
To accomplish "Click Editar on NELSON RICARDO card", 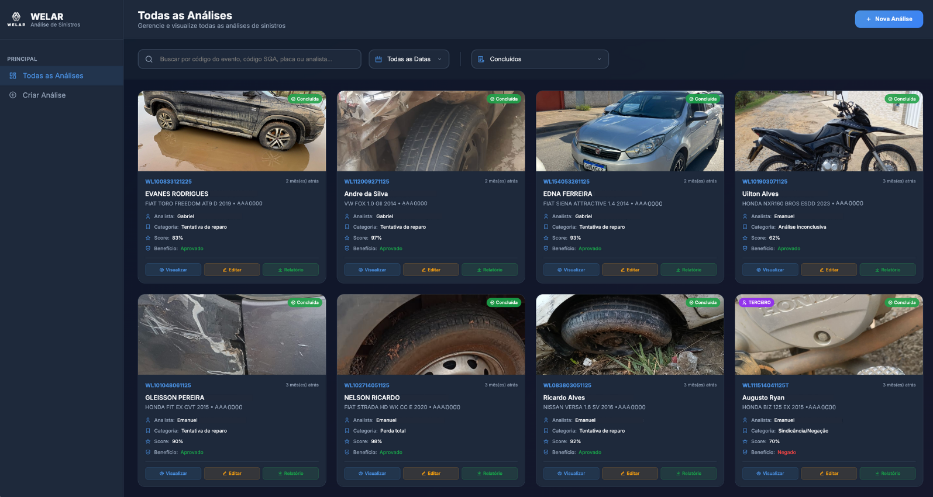I will [431, 473].
